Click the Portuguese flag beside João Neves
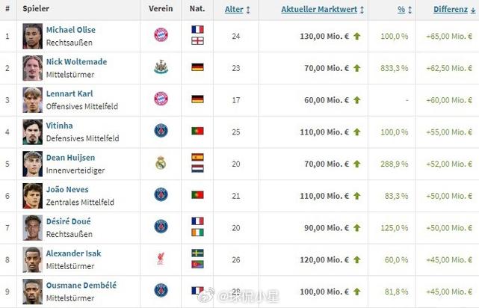 coord(197,195)
